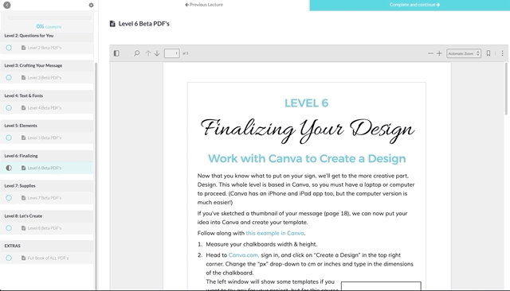The height and width of the screenshot is (291, 510).
Task: Click file icon of Full Book of ALL PDF's
Action: tap(23, 258)
